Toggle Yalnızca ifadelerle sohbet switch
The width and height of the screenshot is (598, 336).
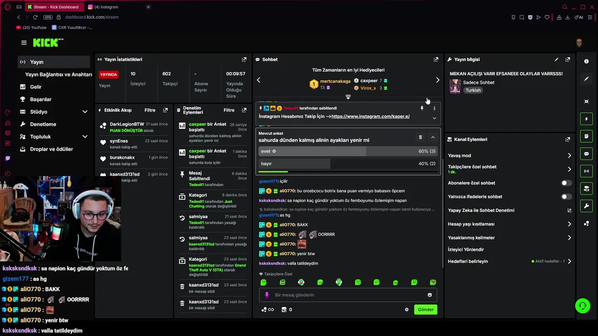coord(566,197)
